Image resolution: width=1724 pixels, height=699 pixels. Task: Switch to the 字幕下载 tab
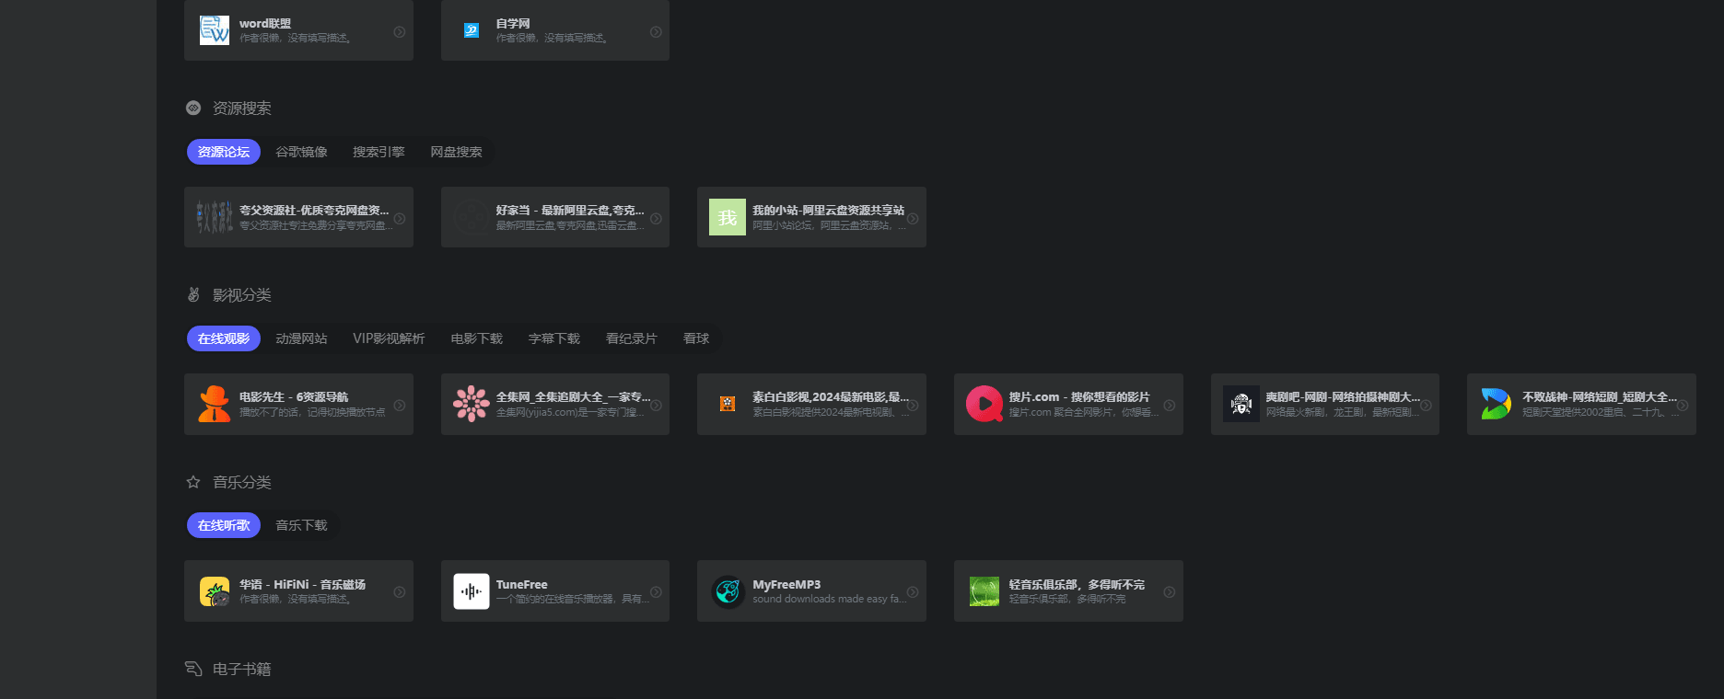pyautogui.click(x=553, y=338)
